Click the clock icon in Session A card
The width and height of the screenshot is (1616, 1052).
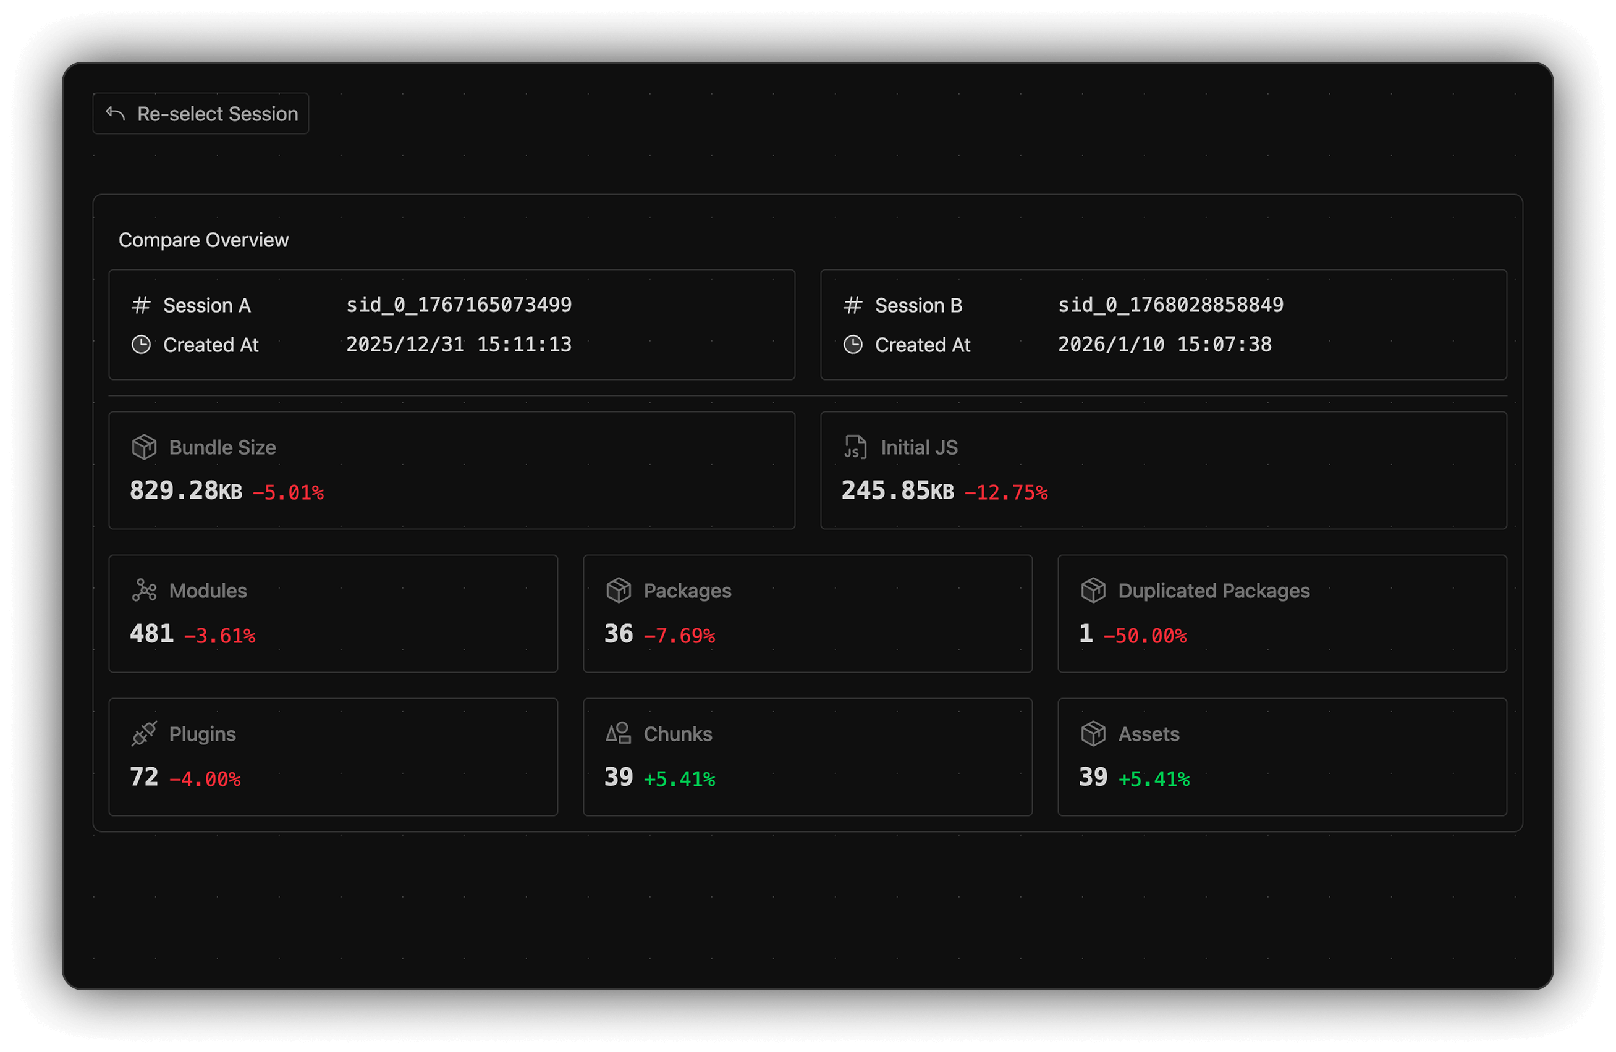140,345
